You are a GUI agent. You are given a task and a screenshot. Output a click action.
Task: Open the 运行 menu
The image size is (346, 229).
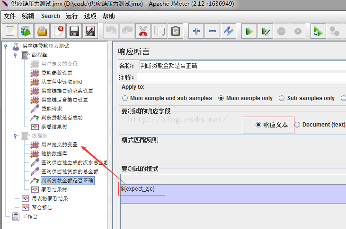point(72,16)
